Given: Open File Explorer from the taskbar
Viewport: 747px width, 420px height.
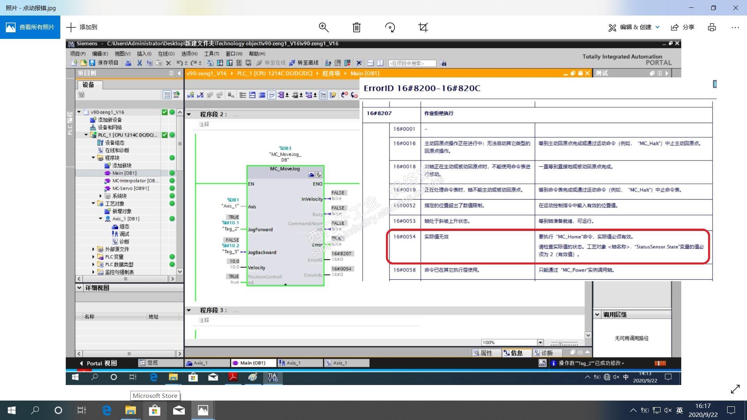Looking at the screenshot, I should tap(130, 410).
